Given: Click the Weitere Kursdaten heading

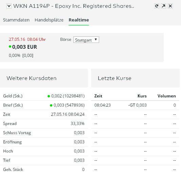Looking at the screenshot, I should point(32,78).
